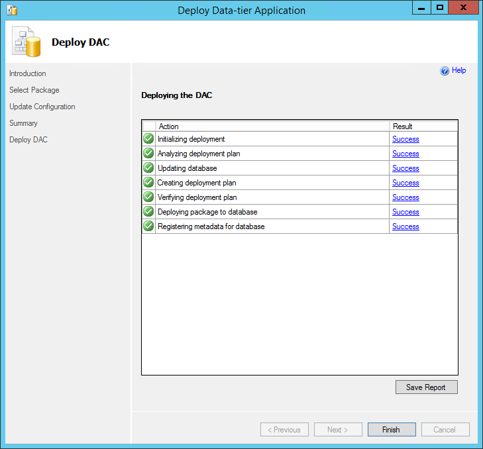Select Update Configuration in wizard sidebar

coord(42,107)
